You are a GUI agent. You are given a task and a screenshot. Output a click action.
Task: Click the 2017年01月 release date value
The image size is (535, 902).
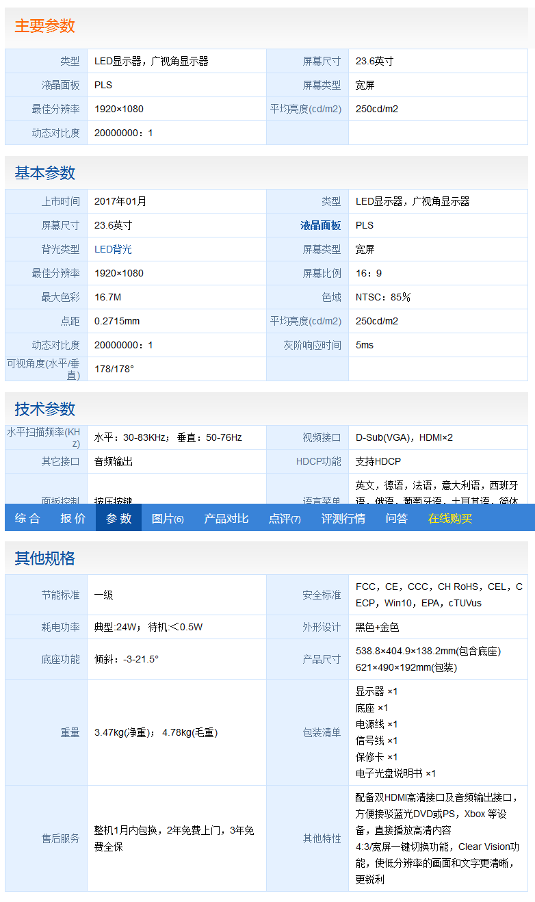pyautogui.click(x=120, y=201)
